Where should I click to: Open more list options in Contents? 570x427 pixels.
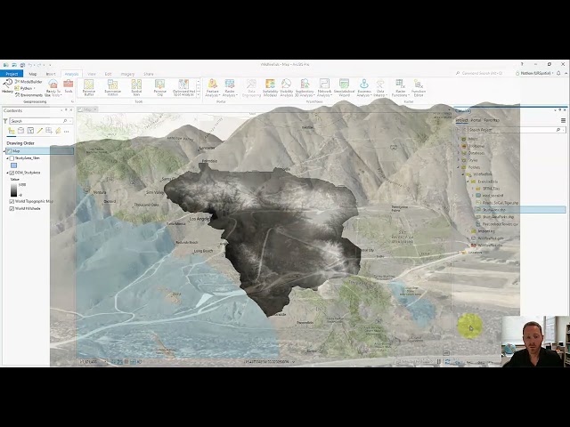67,131
